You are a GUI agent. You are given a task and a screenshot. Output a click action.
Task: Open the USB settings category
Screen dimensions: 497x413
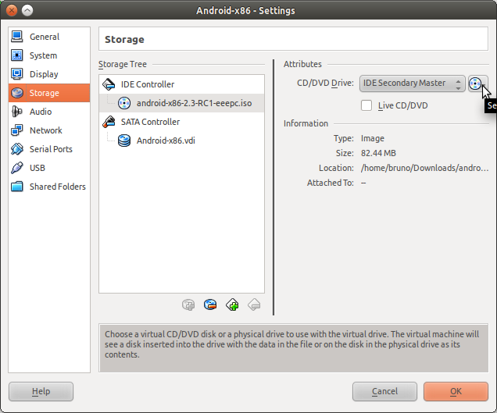pyautogui.click(x=49, y=168)
